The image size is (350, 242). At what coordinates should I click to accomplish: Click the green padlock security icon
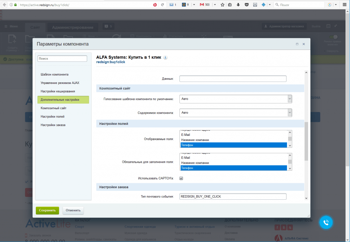tap(15, 5)
